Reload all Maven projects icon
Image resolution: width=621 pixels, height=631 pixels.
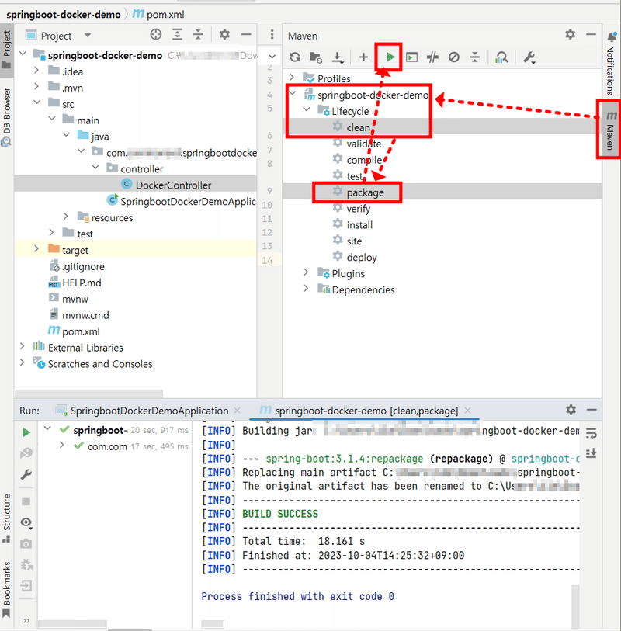[295, 57]
